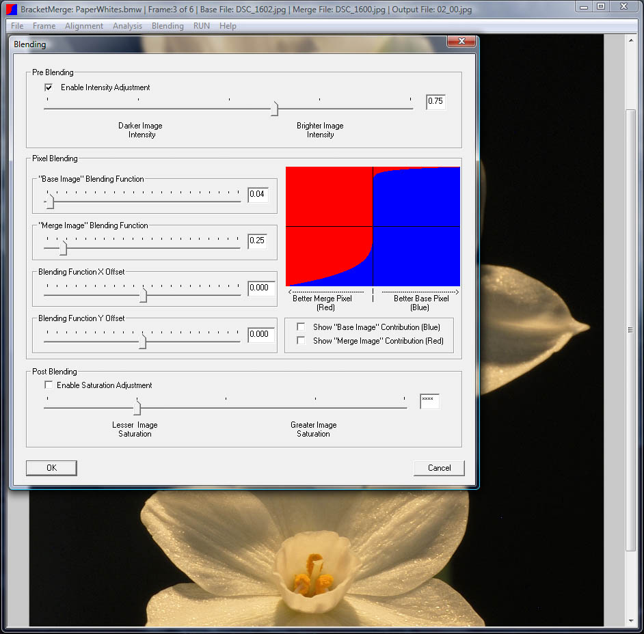Open the Help menu
644x634 pixels.
tap(228, 26)
